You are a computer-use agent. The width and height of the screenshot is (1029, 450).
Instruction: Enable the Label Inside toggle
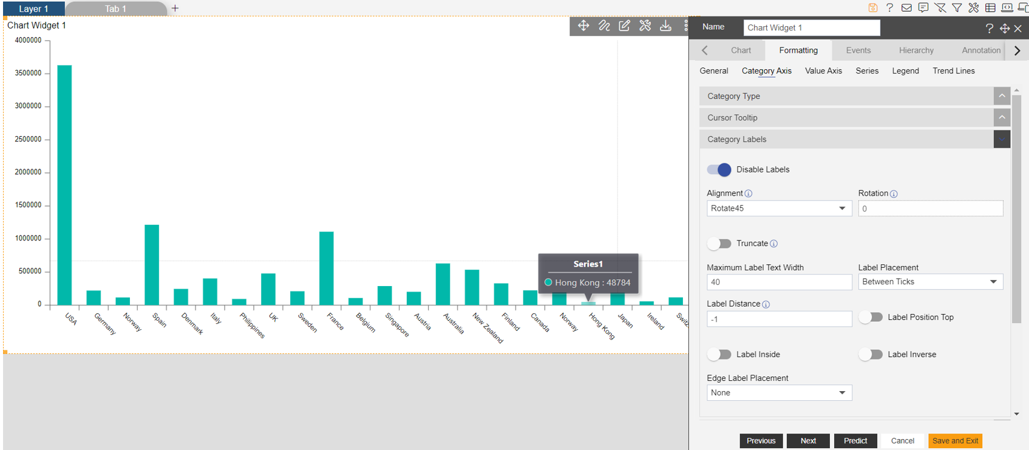pyautogui.click(x=719, y=355)
